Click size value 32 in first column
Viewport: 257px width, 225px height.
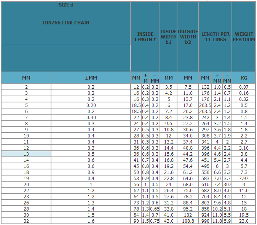26,221
